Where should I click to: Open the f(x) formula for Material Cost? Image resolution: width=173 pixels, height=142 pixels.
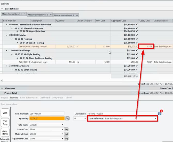click(x=66, y=134)
